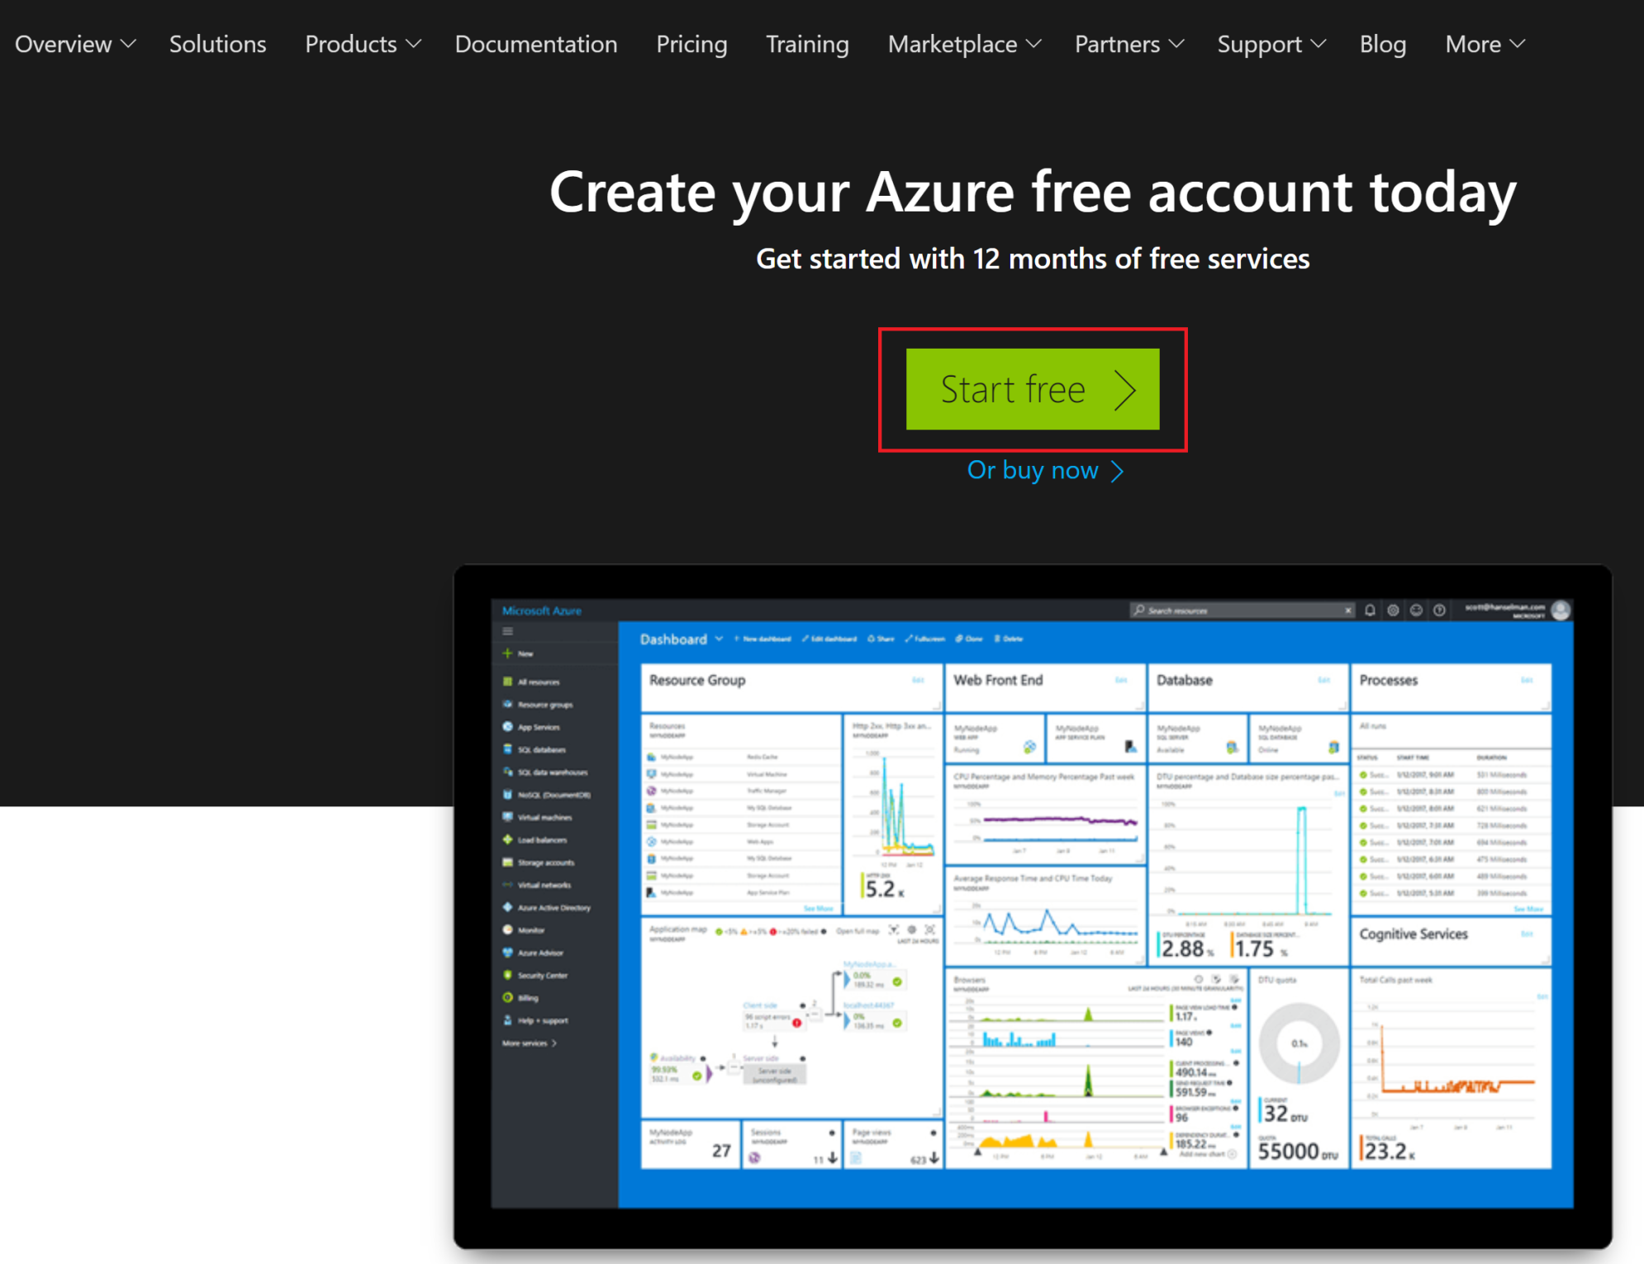Click Edit dashboard in the preview toolbar
The width and height of the screenshot is (1644, 1264).
pyautogui.click(x=829, y=639)
